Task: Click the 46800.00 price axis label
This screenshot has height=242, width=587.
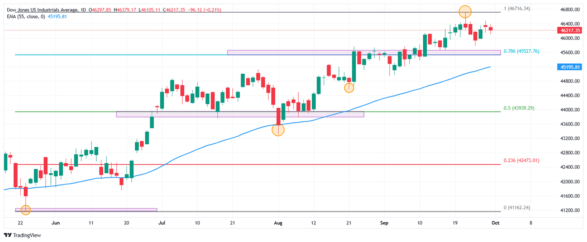Action: 570,9
